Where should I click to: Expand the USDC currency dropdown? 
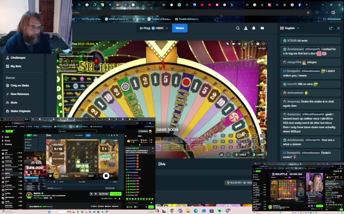tap(154, 28)
